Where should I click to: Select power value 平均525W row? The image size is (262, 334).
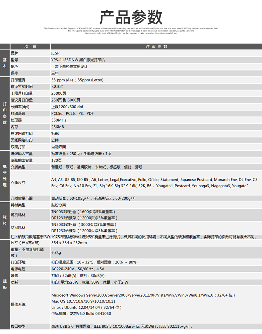click(x=90, y=282)
